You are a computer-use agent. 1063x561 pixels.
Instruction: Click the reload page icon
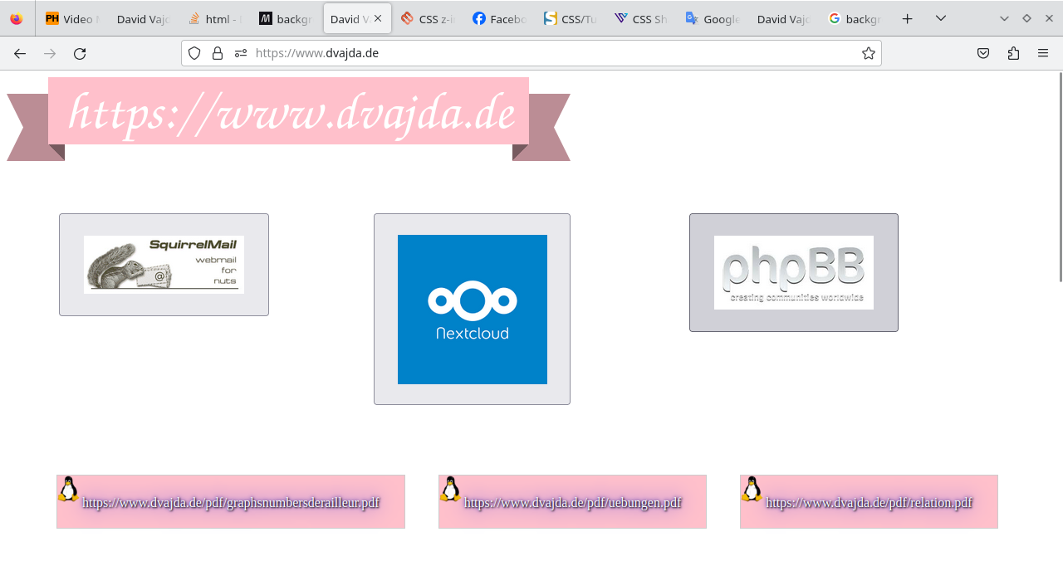click(80, 53)
